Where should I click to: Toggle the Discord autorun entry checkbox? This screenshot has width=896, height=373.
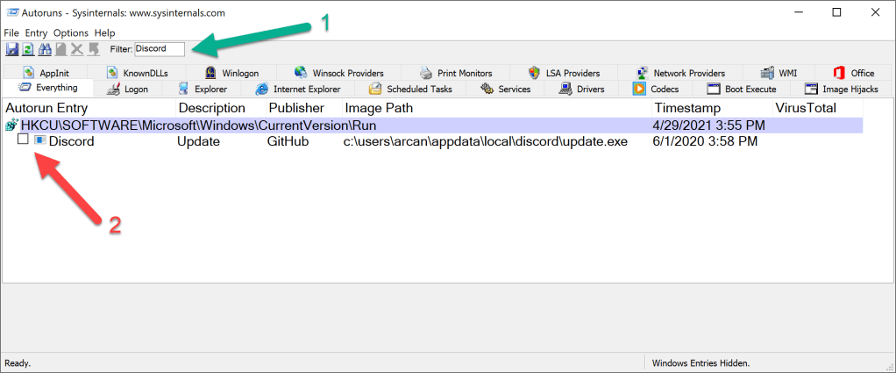coord(24,140)
